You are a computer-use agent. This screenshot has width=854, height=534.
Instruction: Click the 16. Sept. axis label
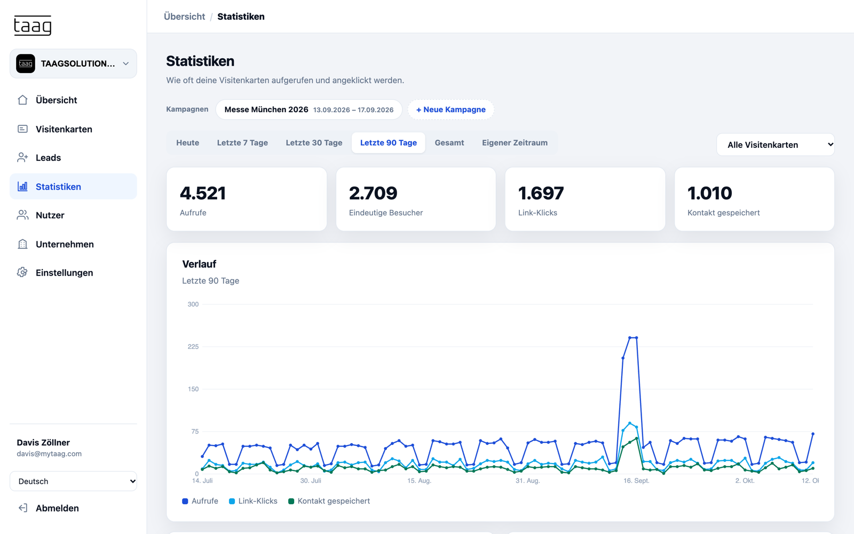pos(636,481)
